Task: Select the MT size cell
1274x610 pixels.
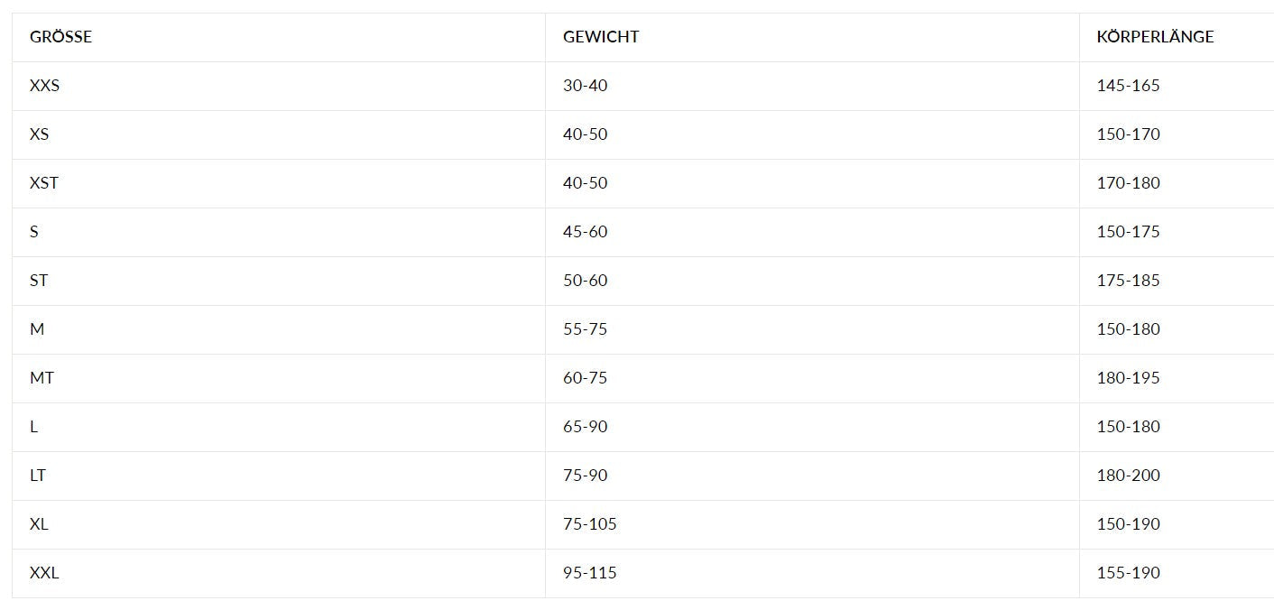Action: click(42, 378)
